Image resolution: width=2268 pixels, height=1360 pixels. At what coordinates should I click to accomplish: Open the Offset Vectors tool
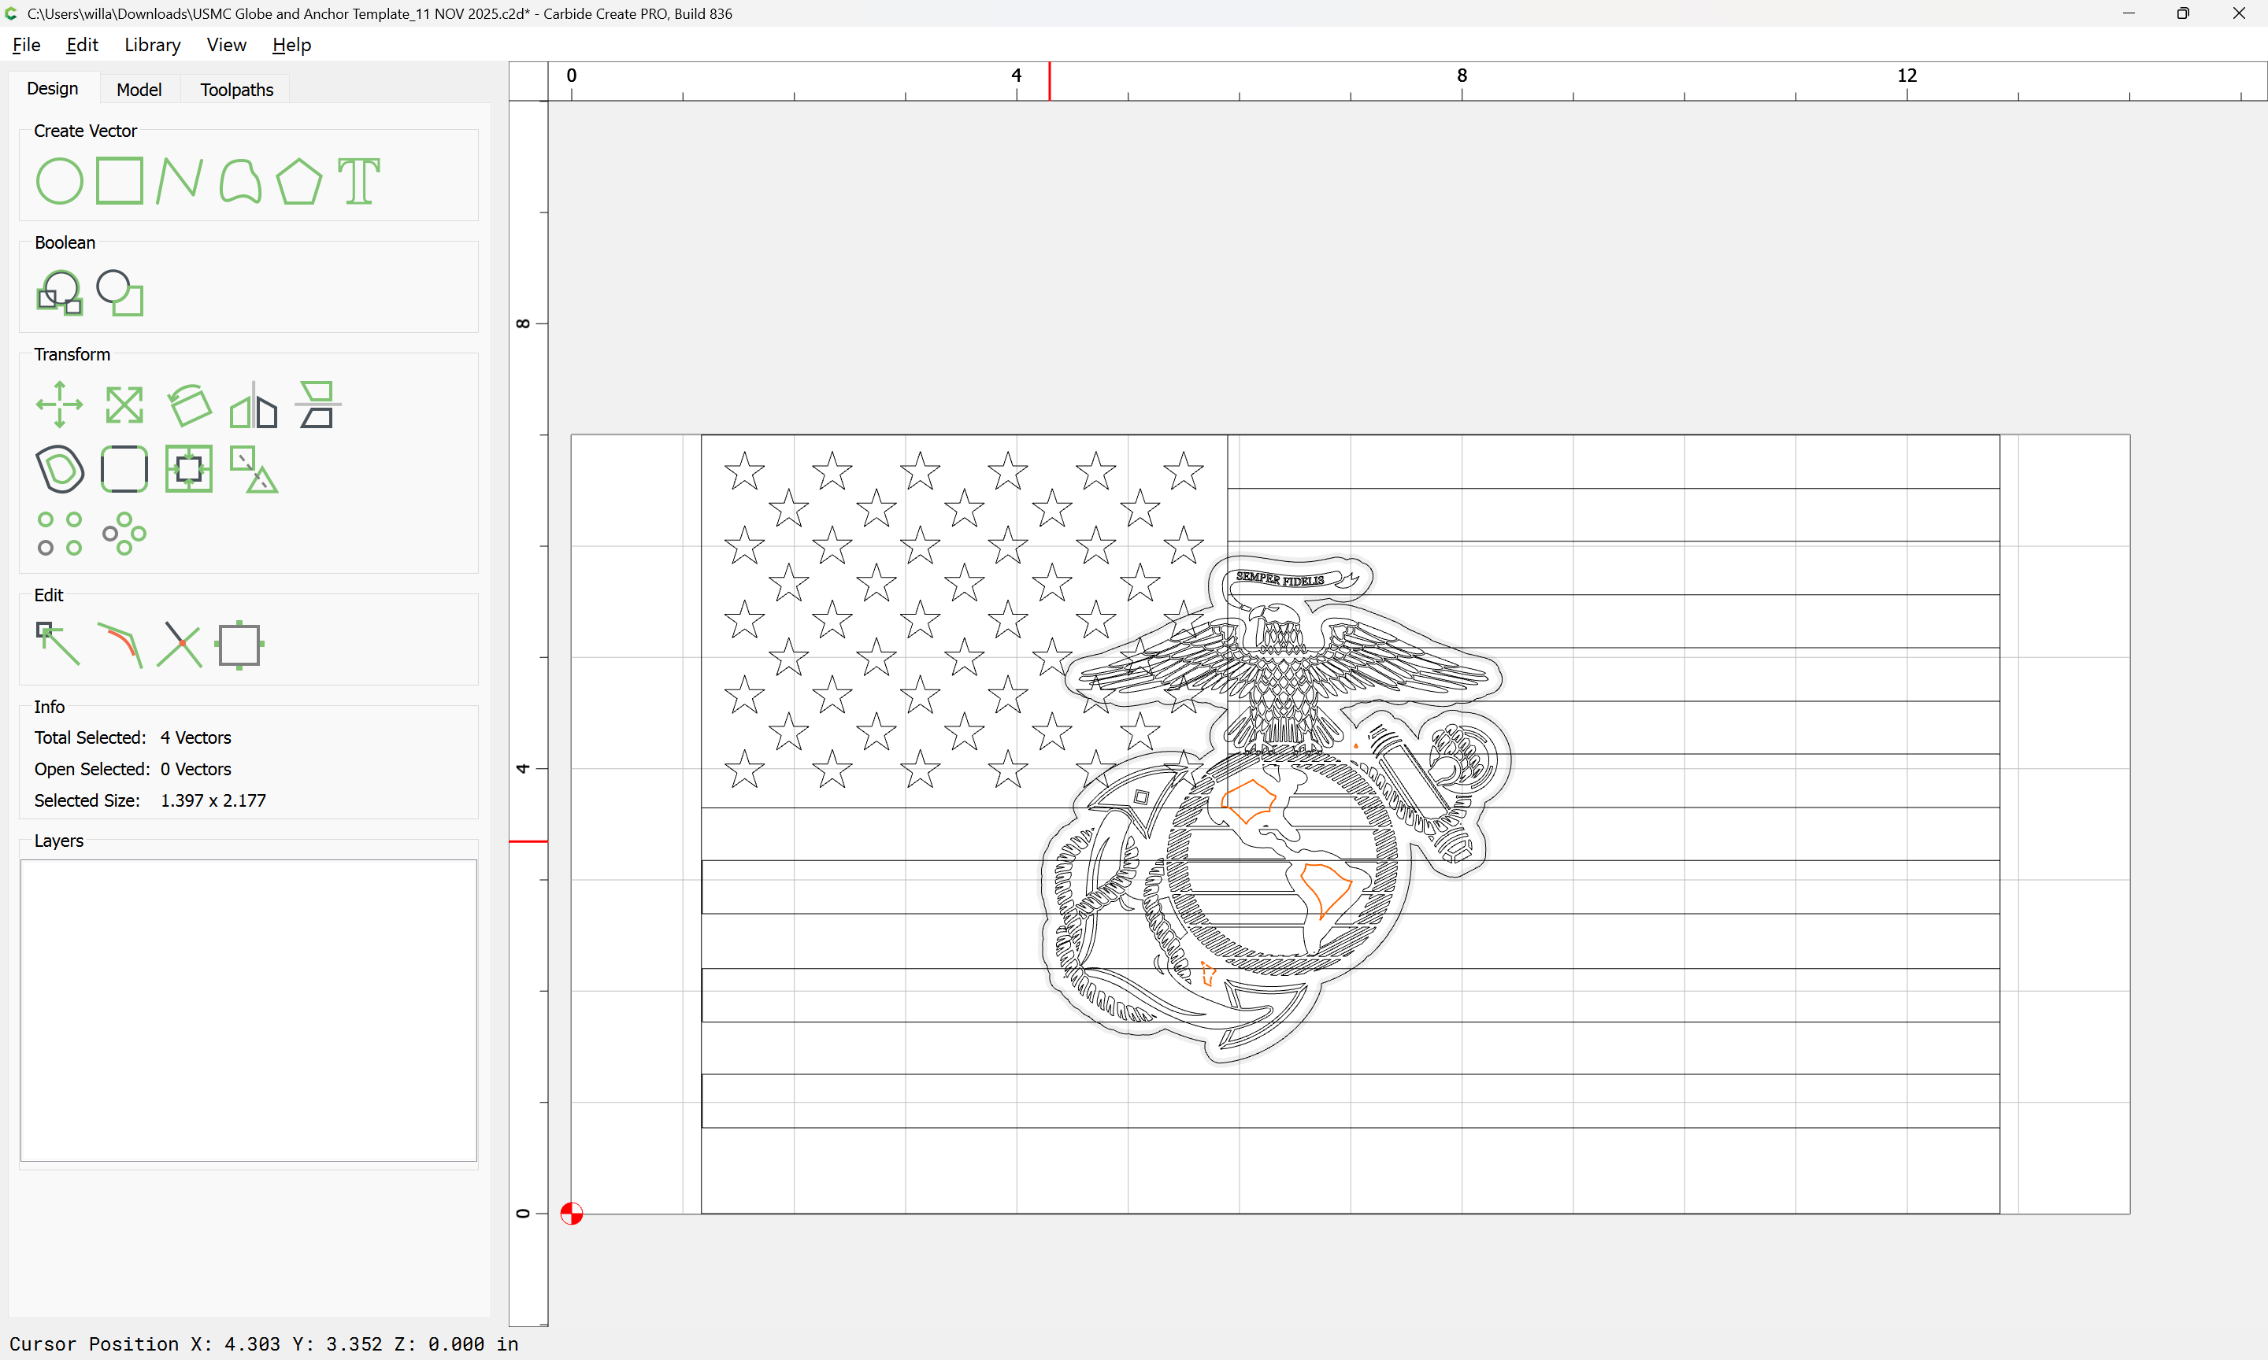click(60, 469)
